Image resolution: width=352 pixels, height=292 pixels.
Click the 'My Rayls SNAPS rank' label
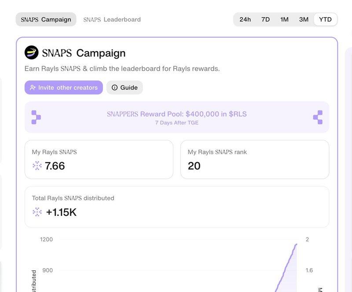(x=217, y=152)
